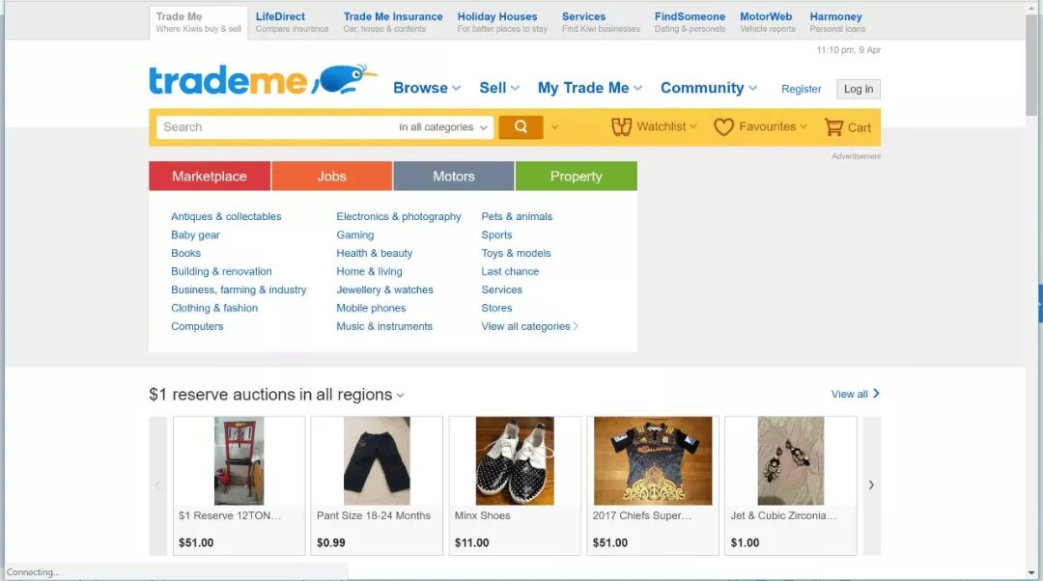Expand advanced search options arrow
The image size is (1043, 581).
554,127
